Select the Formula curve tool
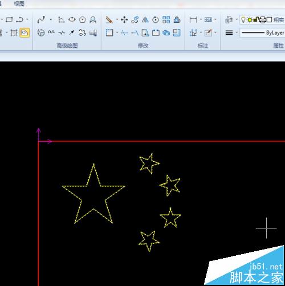 point(61,19)
